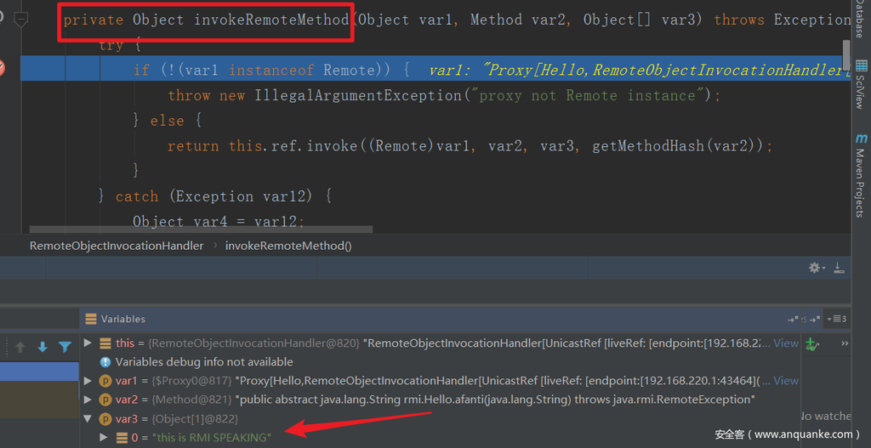Screen dimensions: 871x448
Task: Collapse the invokeRemoteMethod fold marker in gutter
Action: (21, 20)
